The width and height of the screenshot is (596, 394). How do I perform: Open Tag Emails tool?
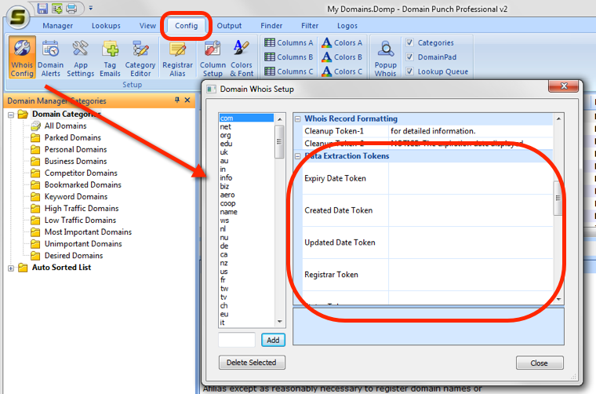(110, 57)
